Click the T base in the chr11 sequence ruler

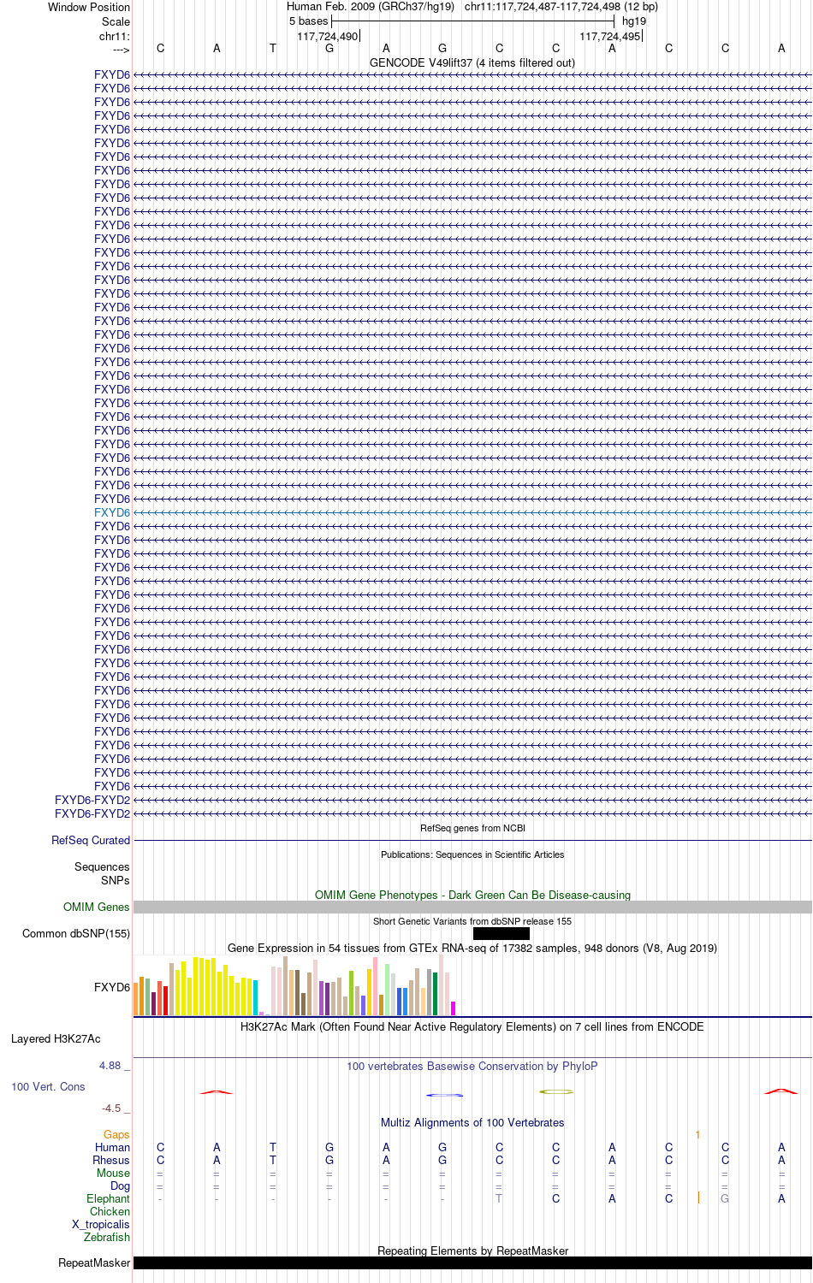tap(273, 49)
